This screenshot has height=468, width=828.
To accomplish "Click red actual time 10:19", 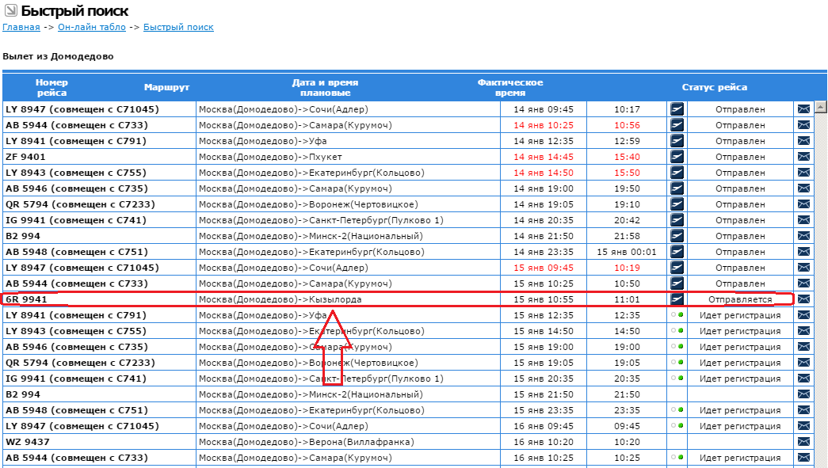I will coord(627,268).
